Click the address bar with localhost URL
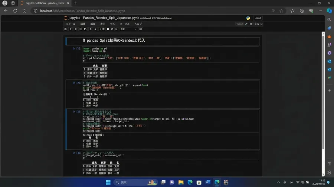 pyautogui.click(x=149, y=11)
